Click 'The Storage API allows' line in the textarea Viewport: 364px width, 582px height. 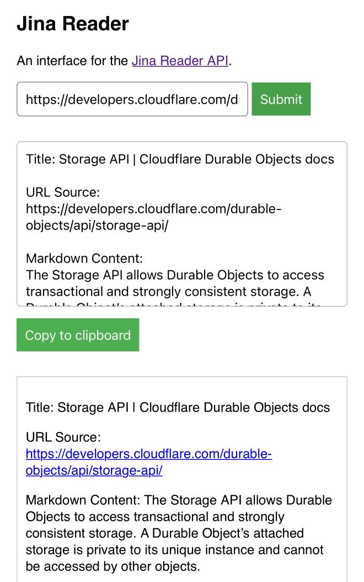tap(175, 275)
